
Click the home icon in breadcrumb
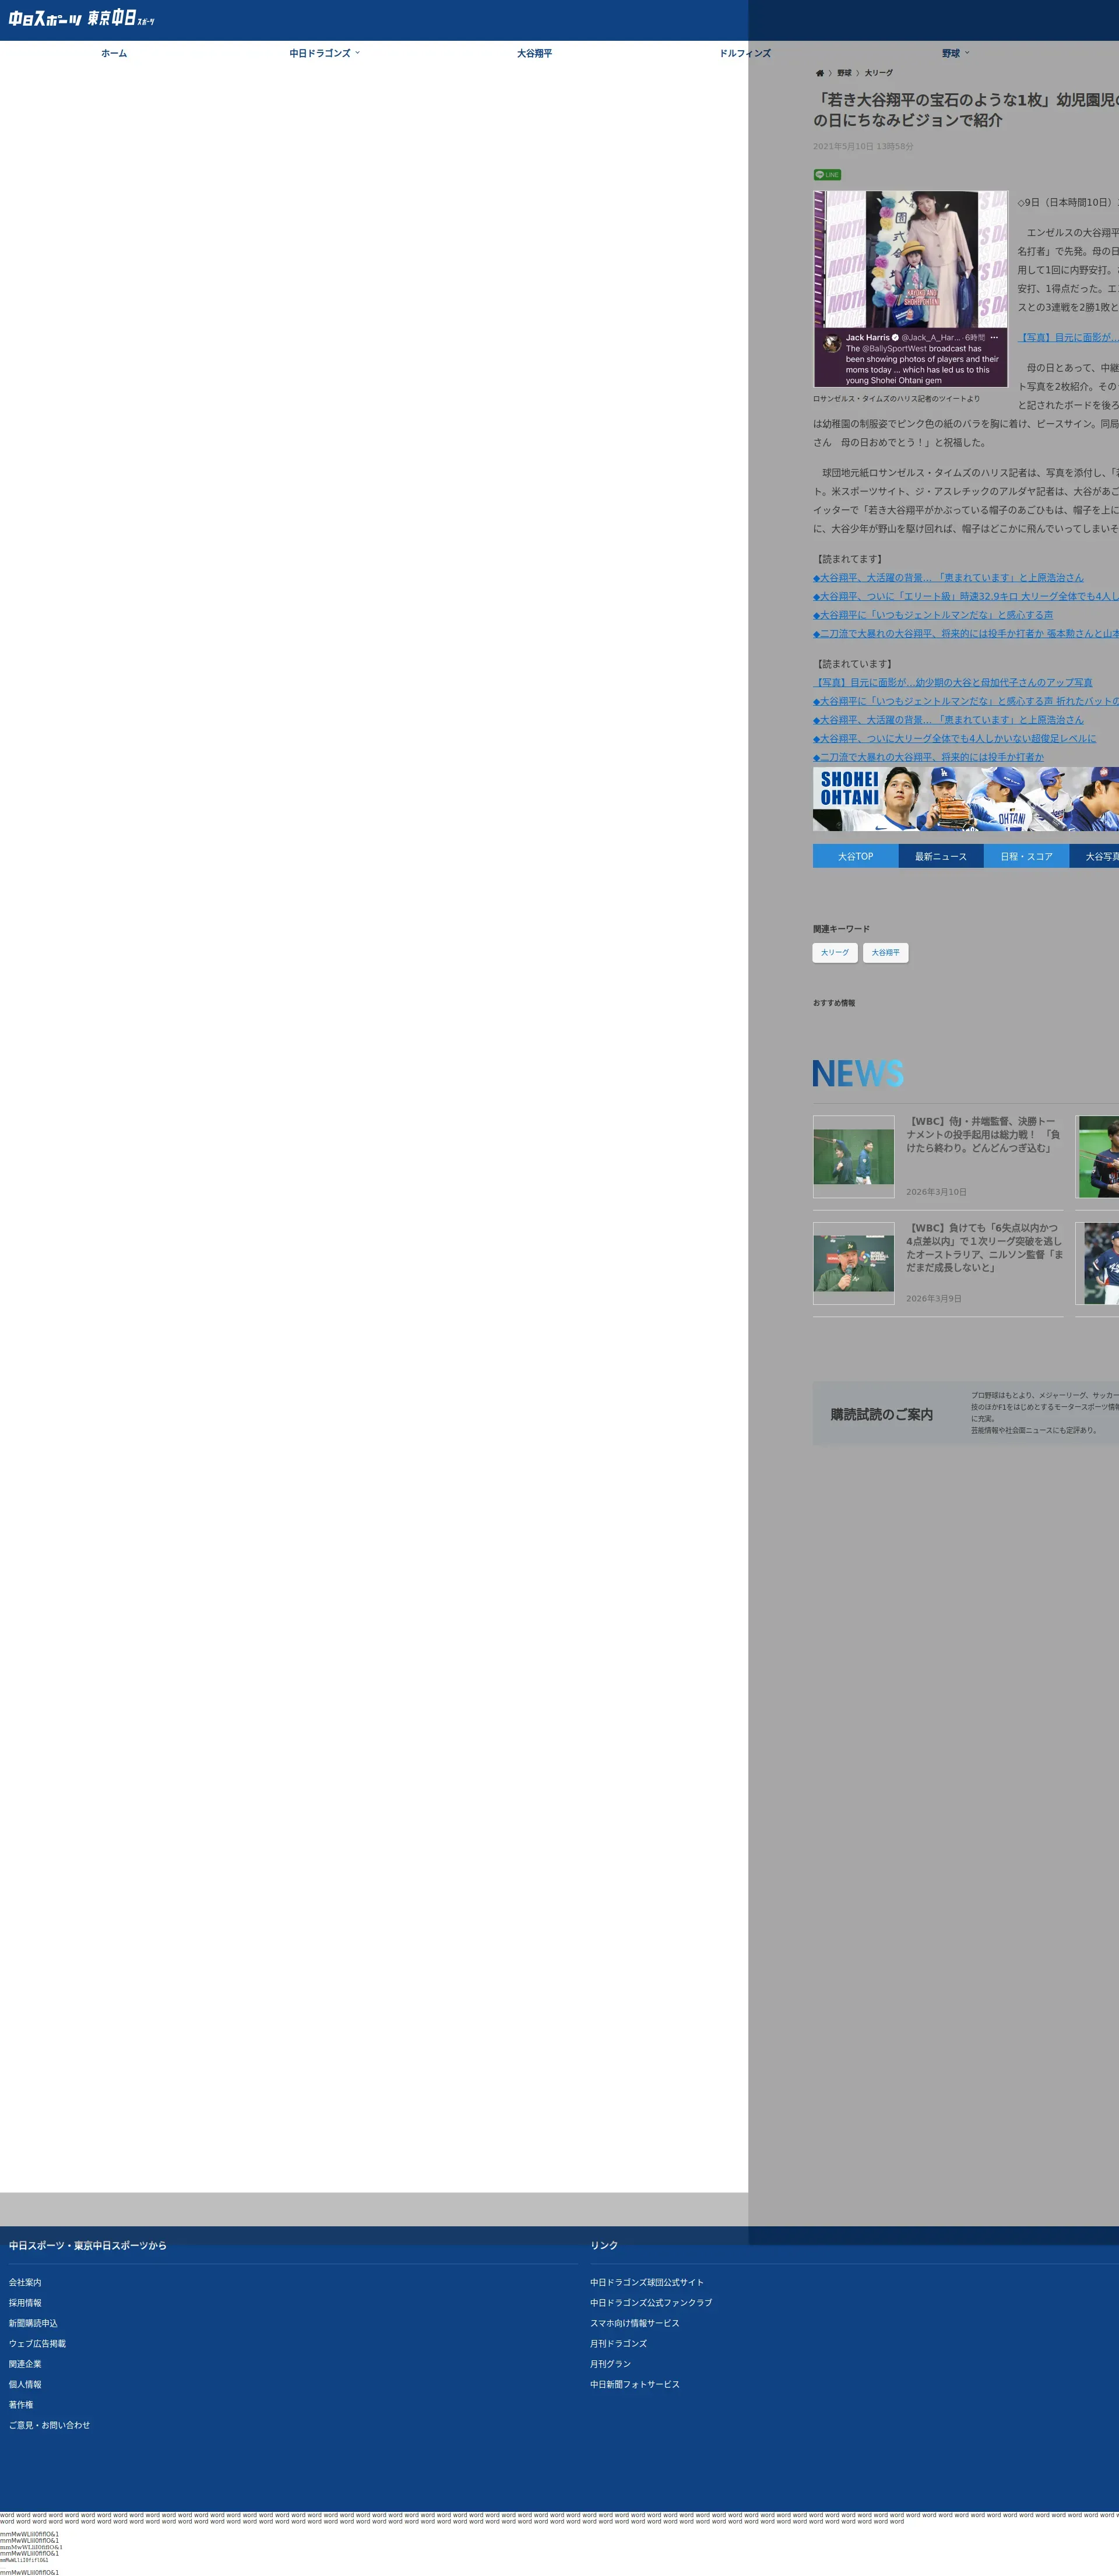(820, 73)
